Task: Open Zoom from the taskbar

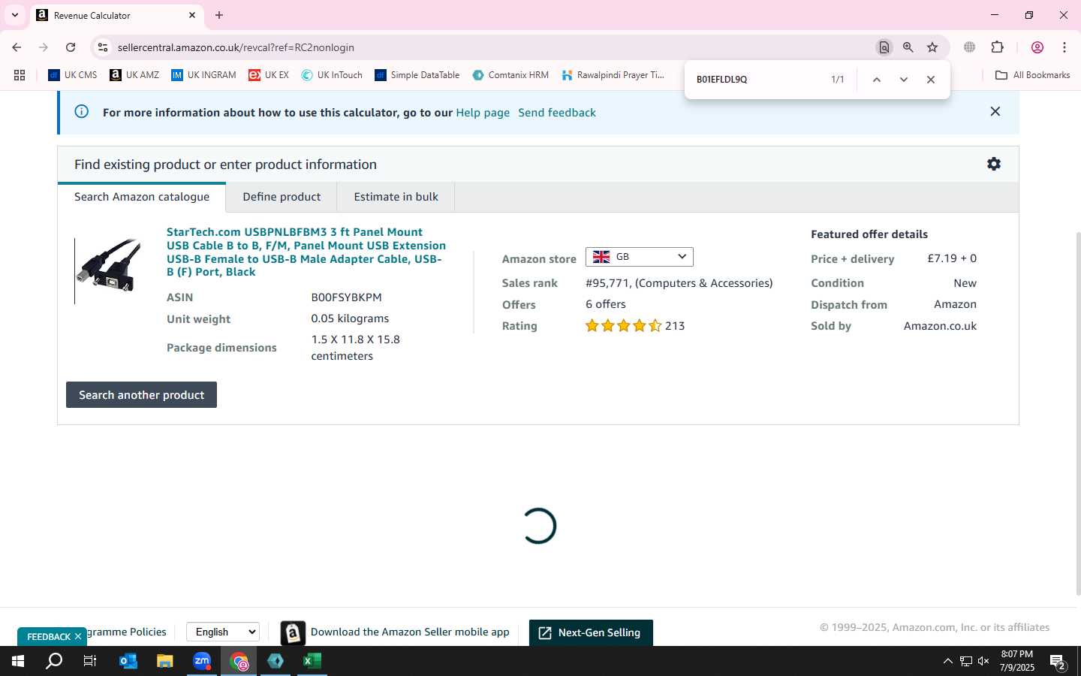Action: [201, 661]
